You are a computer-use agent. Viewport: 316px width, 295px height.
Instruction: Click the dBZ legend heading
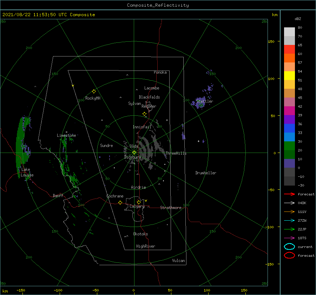tap(298, 19)
